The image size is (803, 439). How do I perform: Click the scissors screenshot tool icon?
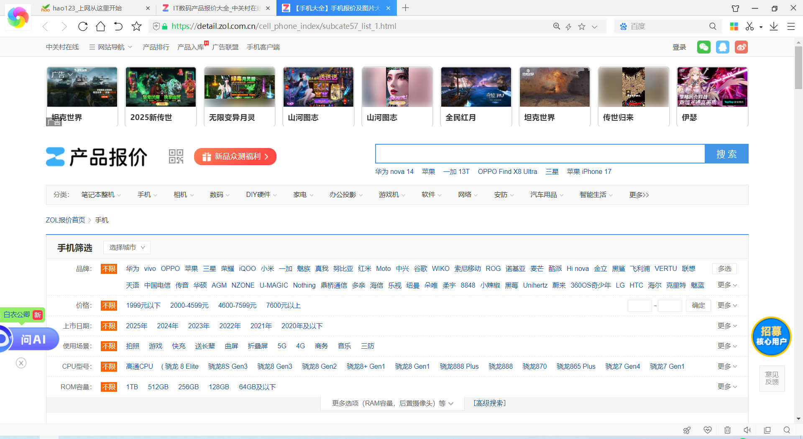[749, 26]
